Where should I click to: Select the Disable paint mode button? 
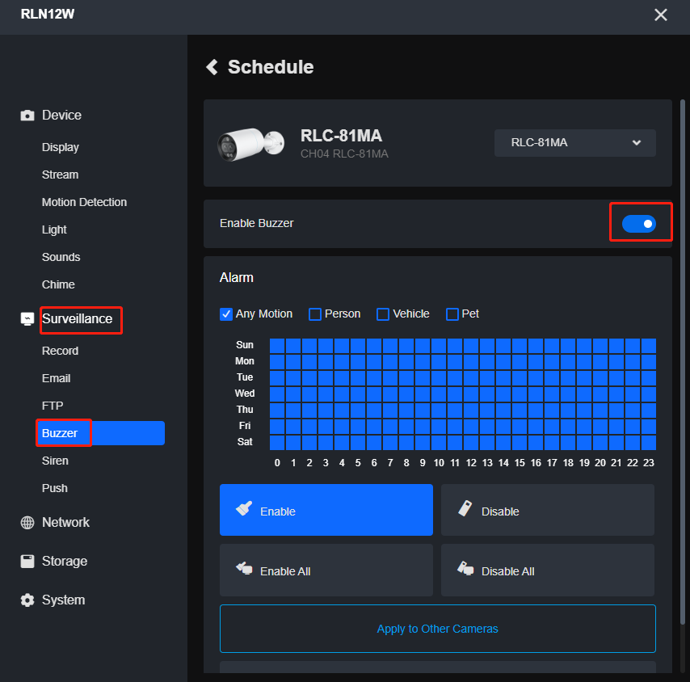pos(548,510)
